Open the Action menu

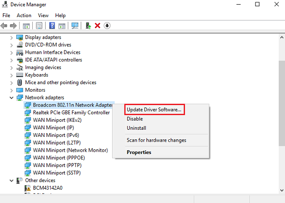tap(24, 16)
